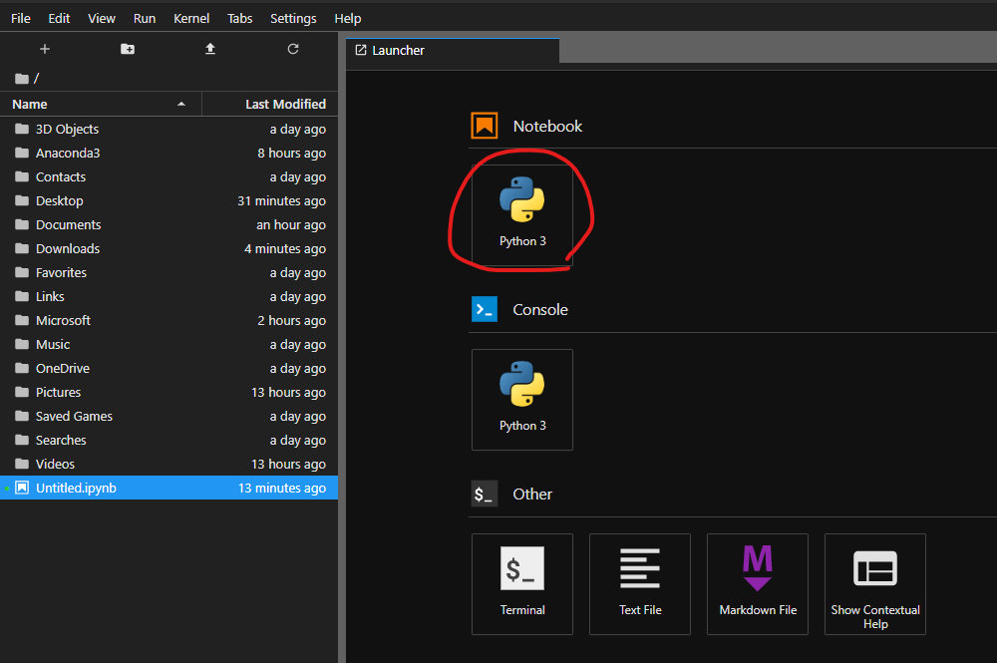This screenshot has width=997, height=663.
Task: Open the View menu
Action: click(x=102, y=18)
